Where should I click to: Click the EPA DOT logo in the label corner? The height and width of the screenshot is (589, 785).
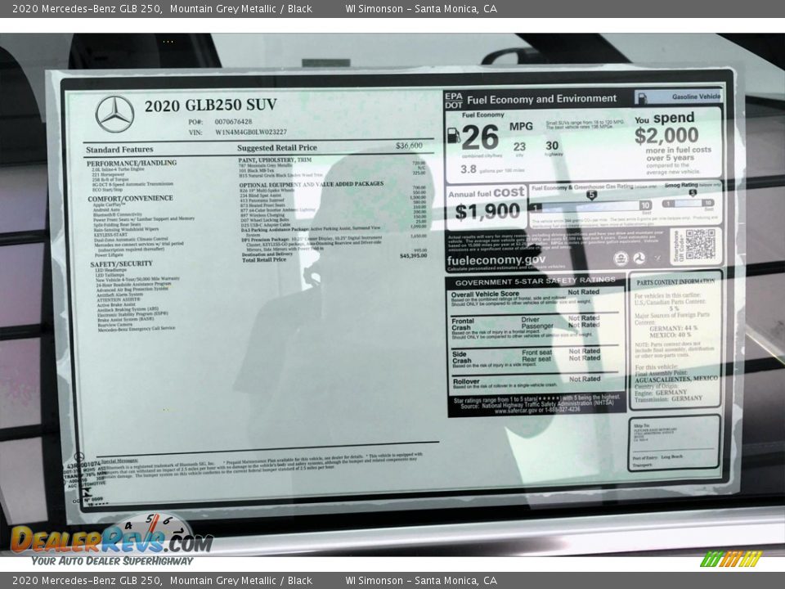[x=452, y=100]
